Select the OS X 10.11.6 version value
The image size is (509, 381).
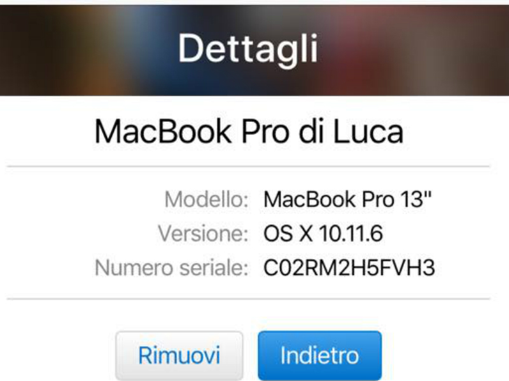[x=323, y=233]
